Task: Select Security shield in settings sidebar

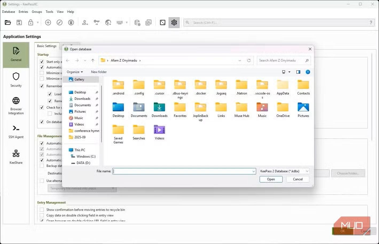Action: 16,80
